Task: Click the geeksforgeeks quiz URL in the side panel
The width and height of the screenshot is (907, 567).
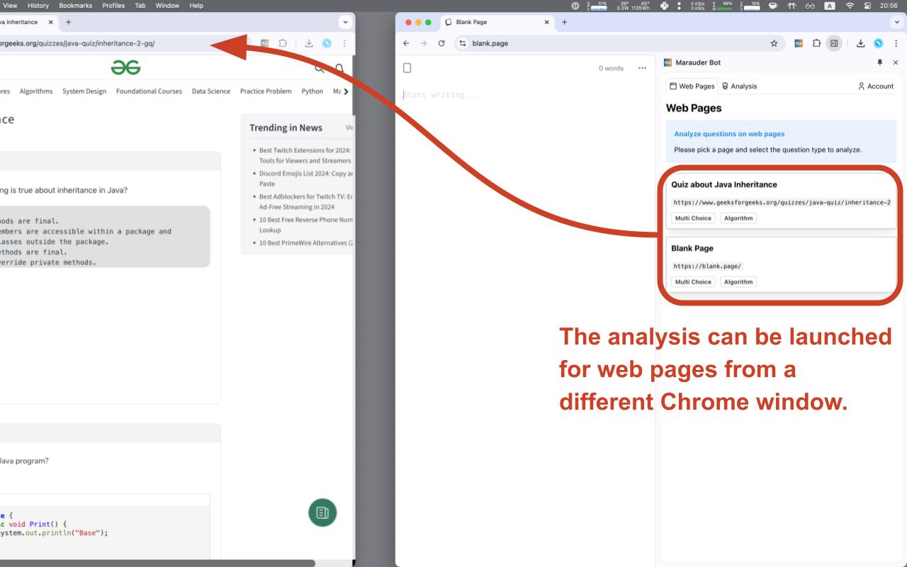Action: tap(782, 203)
